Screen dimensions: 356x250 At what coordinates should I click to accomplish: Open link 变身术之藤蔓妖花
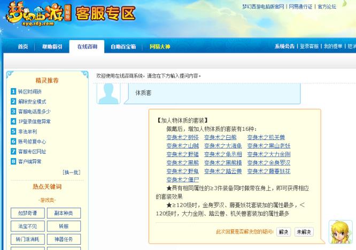[x=269, y=171]
